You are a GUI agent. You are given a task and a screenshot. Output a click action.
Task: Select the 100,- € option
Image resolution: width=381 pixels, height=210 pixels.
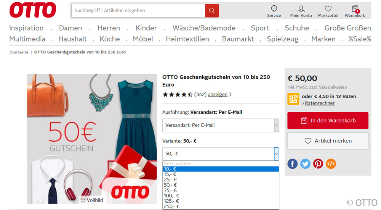tap(221, 195)
